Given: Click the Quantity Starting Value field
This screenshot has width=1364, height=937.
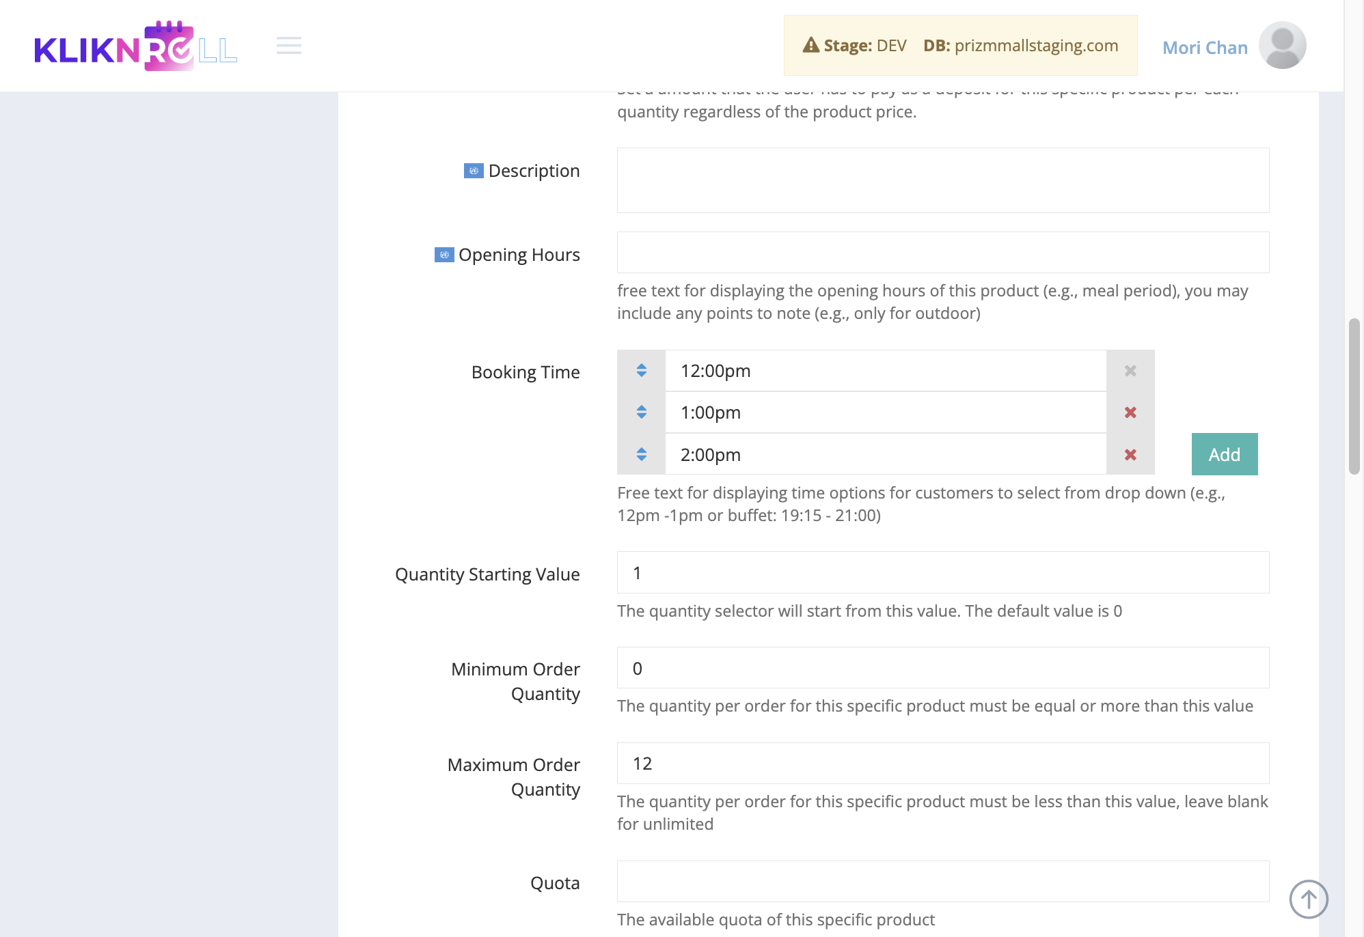Looking at the screenshot, I should [943, 572].
